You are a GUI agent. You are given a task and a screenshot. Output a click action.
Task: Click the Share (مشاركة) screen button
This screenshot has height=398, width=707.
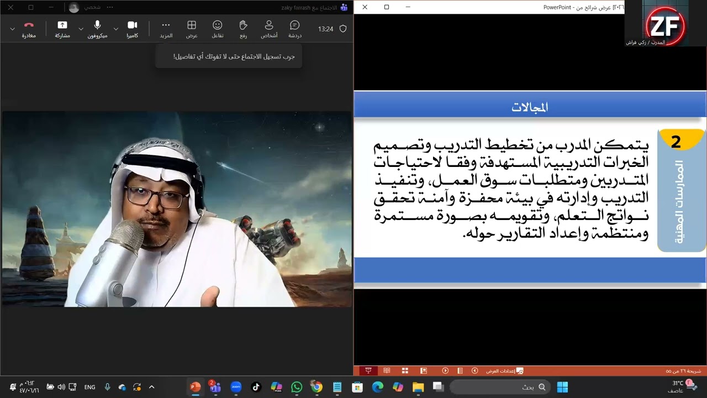pyautogui.click(x=62, y=29)
